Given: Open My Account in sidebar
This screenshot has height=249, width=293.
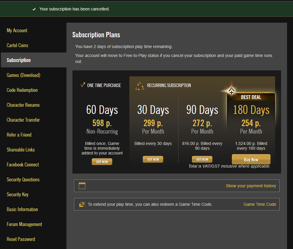Looking at the screenshot, I should pyautogui.click(x=17, y=31).
